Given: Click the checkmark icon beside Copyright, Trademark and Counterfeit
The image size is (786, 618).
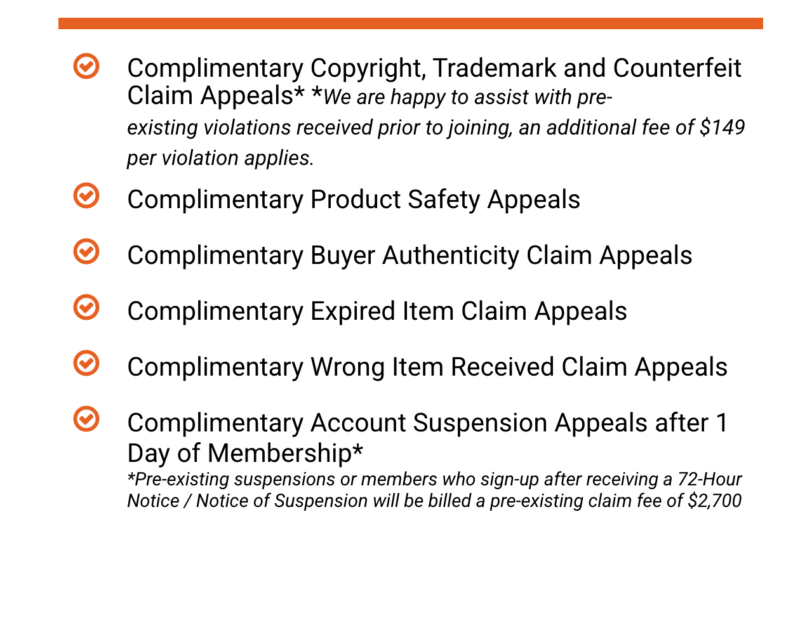Looking at the screenshot, I should [x=86, y=66].
